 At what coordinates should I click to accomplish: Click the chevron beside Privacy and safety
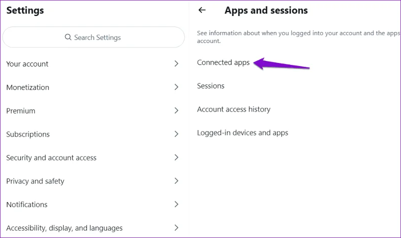pos(176,181)
